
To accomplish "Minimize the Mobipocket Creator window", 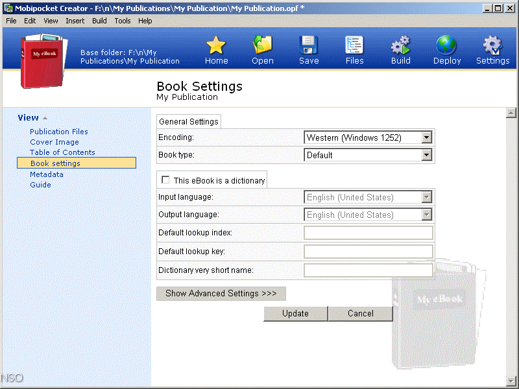I will [x=487, y=8].
